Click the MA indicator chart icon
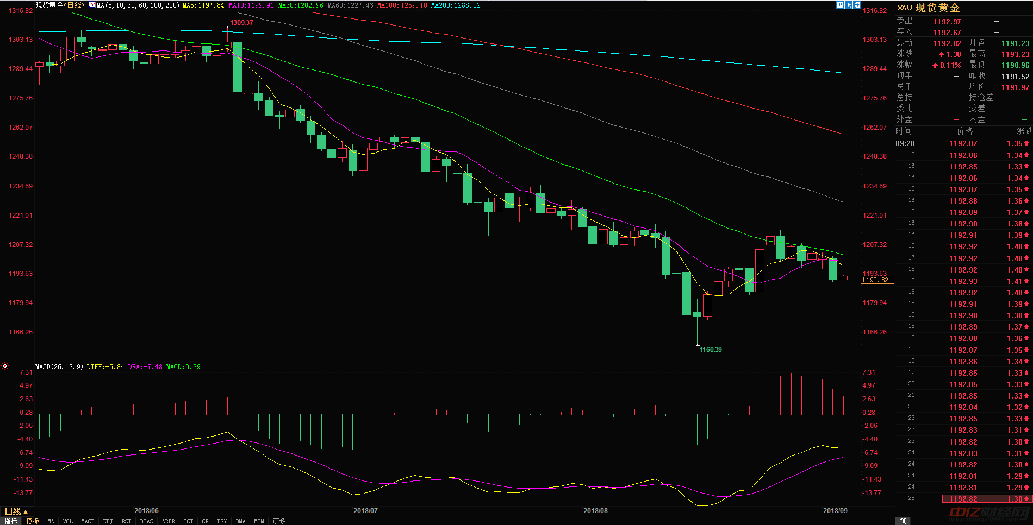 [x=92, y=5]
